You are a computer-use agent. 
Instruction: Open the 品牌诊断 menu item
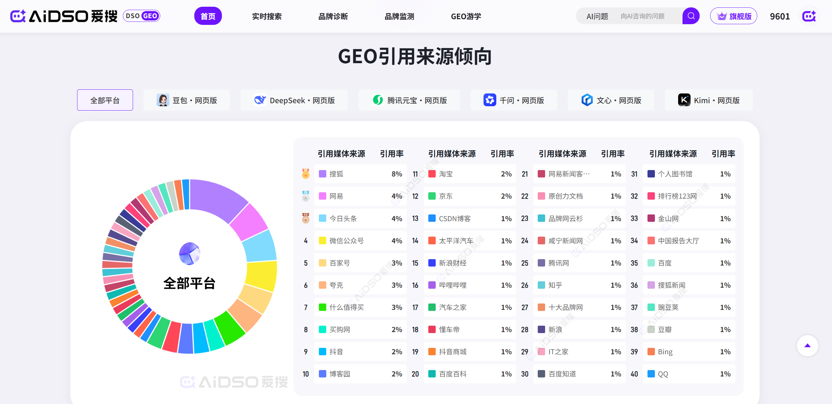pos(333,16)
